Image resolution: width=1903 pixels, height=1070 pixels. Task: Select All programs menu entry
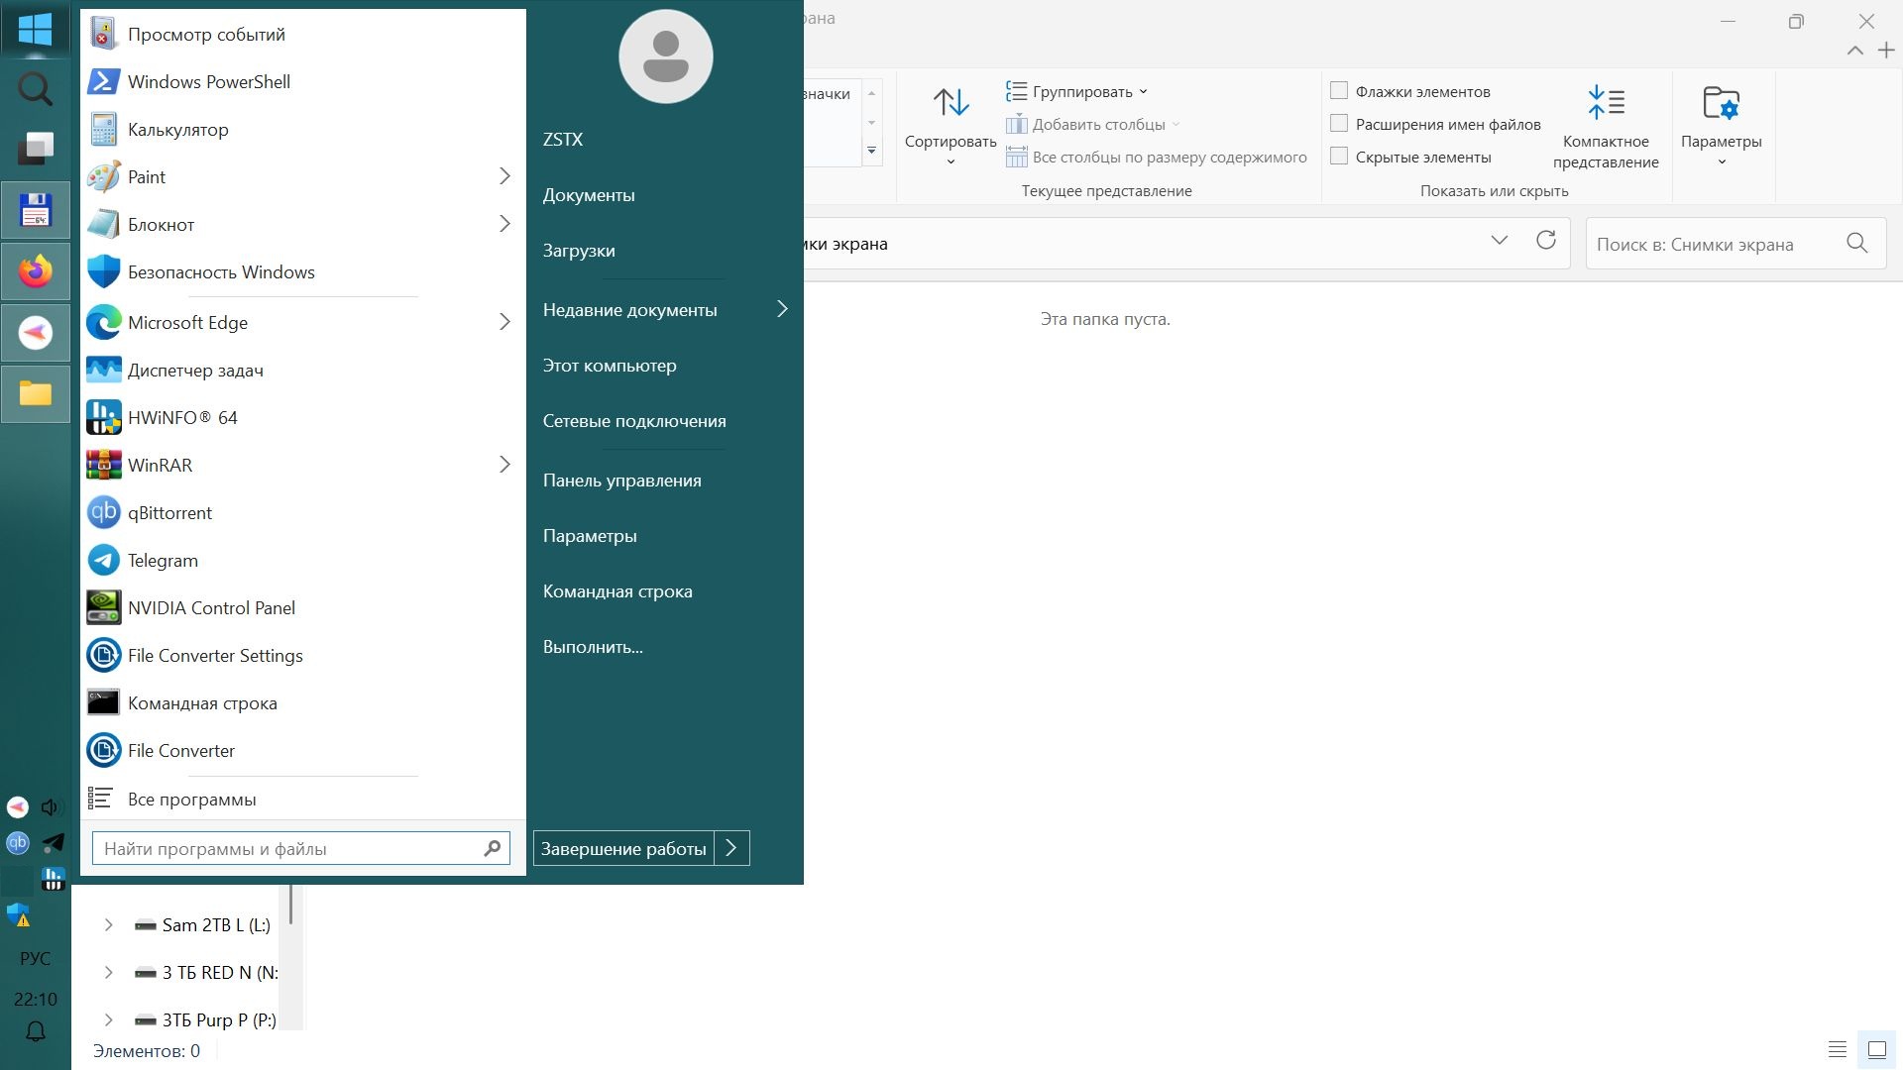(191, 800)
